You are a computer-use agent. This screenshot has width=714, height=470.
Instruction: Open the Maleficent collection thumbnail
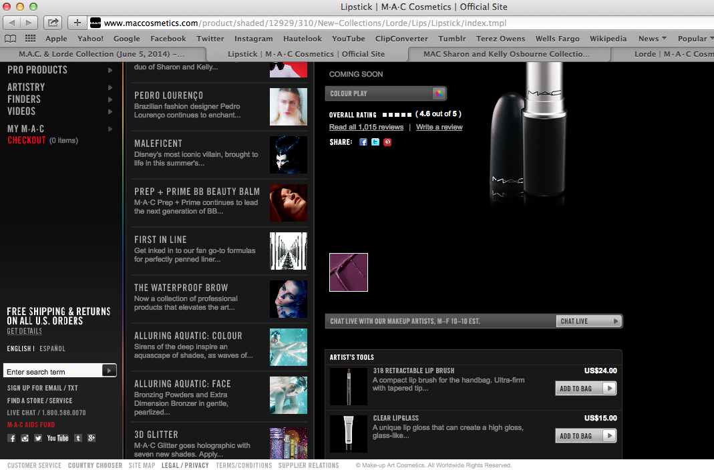click(x=289, y=155)
